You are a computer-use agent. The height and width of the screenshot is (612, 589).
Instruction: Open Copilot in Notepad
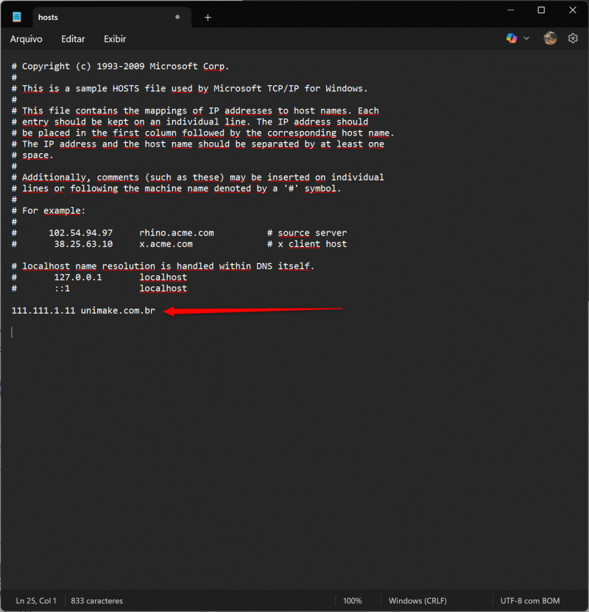click(511, 38)
